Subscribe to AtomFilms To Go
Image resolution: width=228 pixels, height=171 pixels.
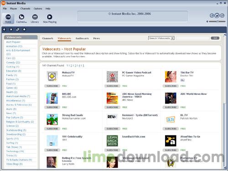pyautogui.click(x=171, y=150)
